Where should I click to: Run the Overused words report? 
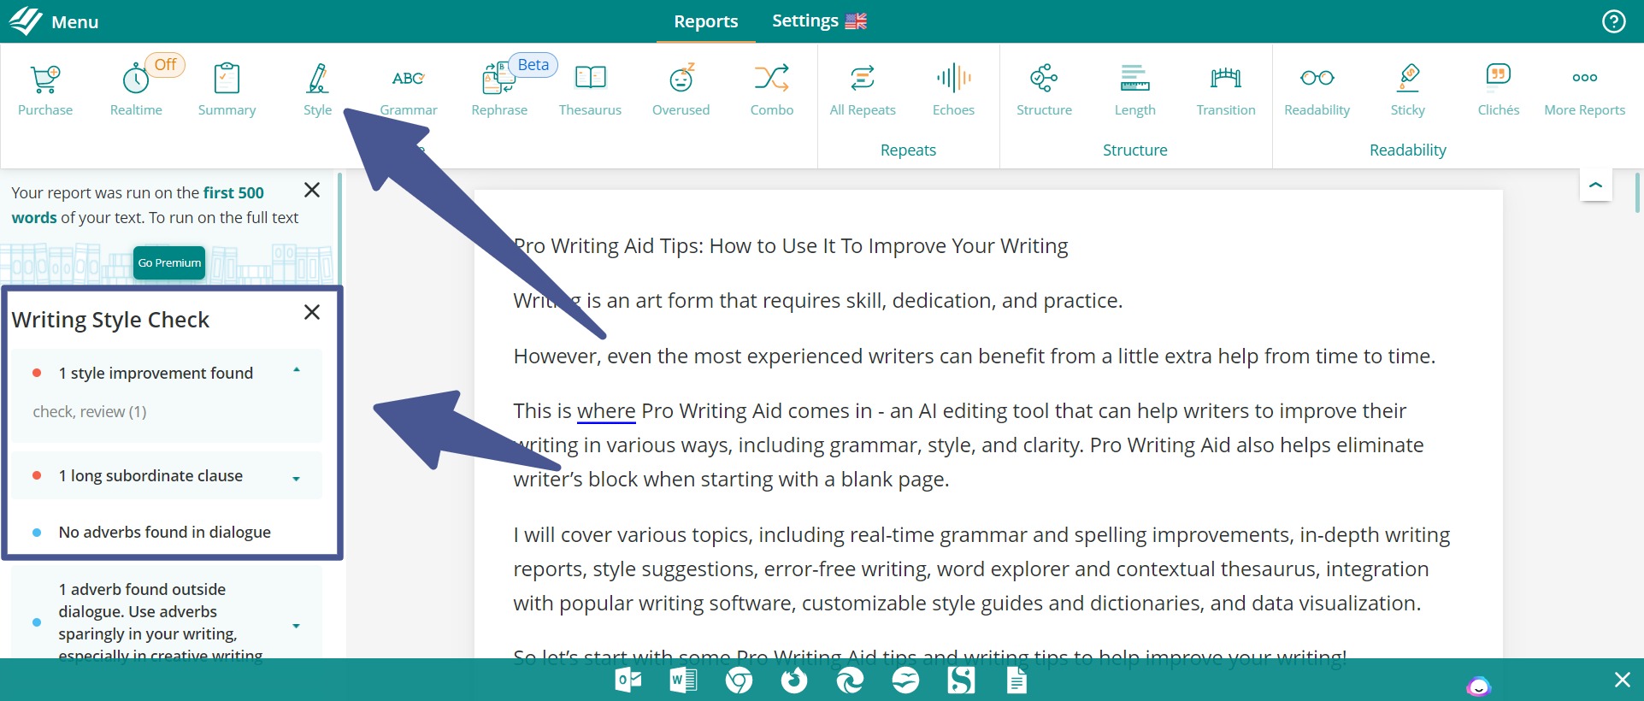pyautogui.click(x=681, y=90)
